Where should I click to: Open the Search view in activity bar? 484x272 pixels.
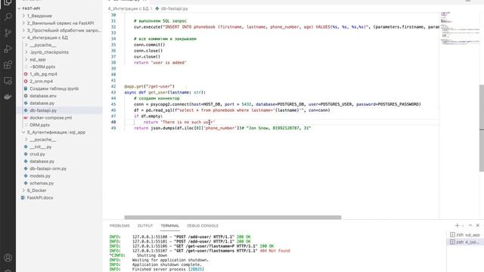pos(8,17)
